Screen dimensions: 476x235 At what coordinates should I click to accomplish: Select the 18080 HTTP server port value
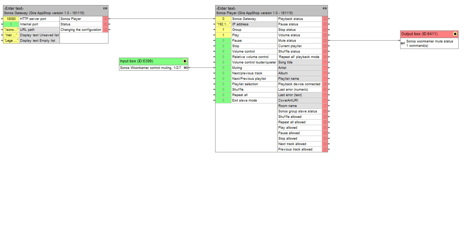click(11, 19)
